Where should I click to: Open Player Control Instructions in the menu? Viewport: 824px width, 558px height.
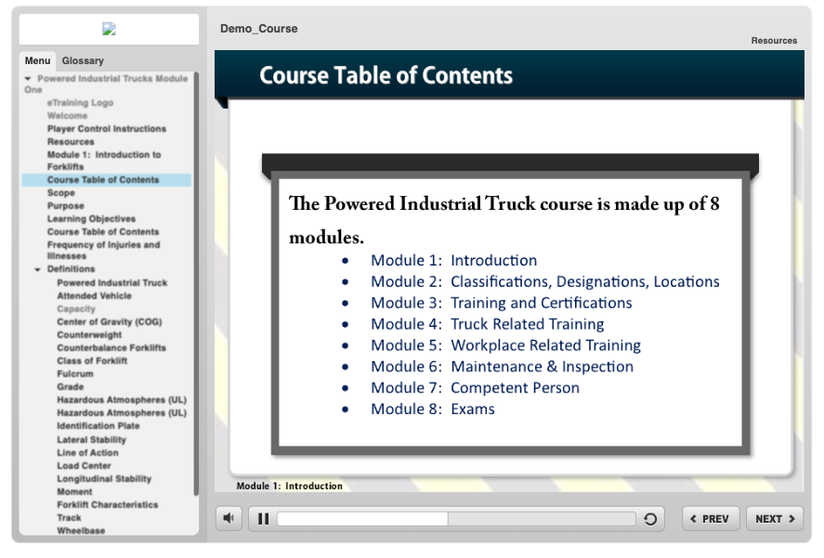click(107, 129)
